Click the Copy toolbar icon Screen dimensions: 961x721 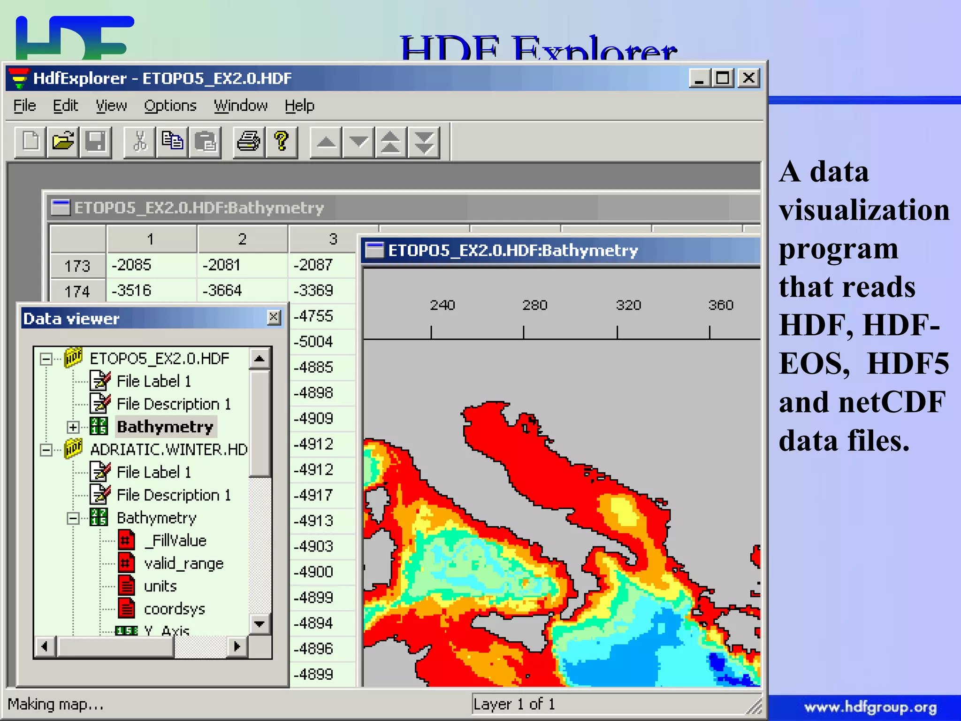172,142
